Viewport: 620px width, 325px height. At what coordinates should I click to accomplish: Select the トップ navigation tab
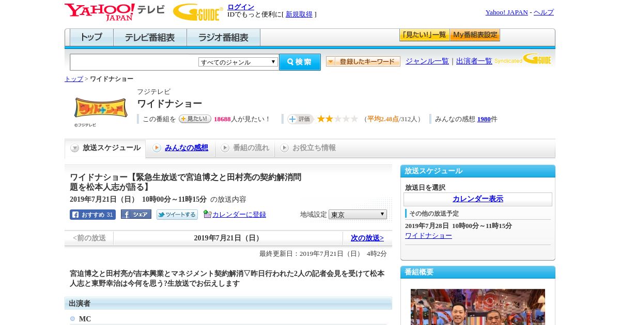pos(91,38)
